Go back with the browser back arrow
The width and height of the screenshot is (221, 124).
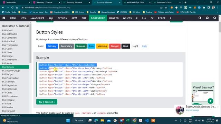(3, 8)
